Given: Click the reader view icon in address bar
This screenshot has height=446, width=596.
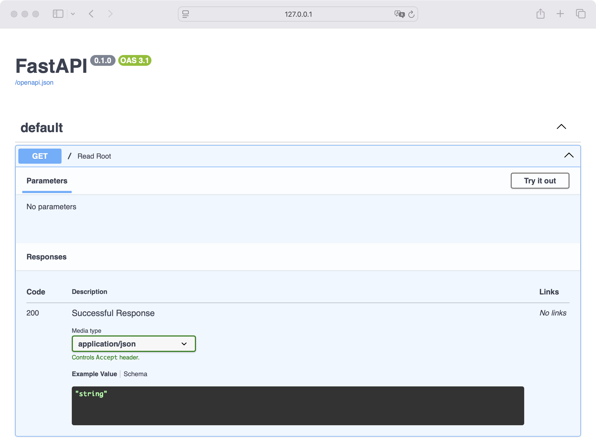Looking at the screenshot, I should tap(186, 14).
